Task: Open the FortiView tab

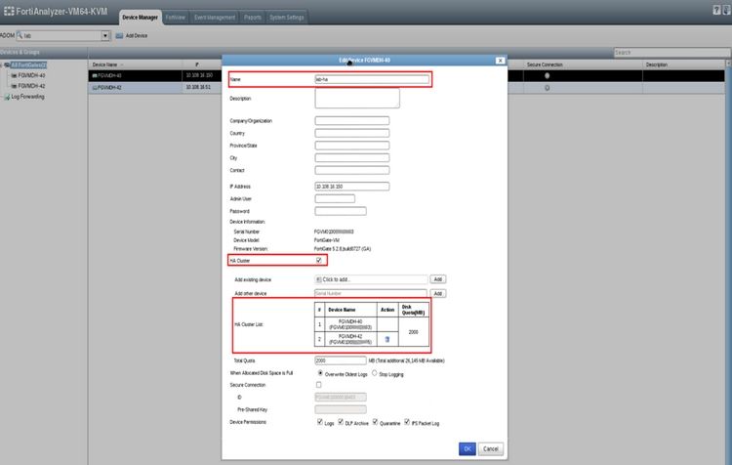Action: 176,18
